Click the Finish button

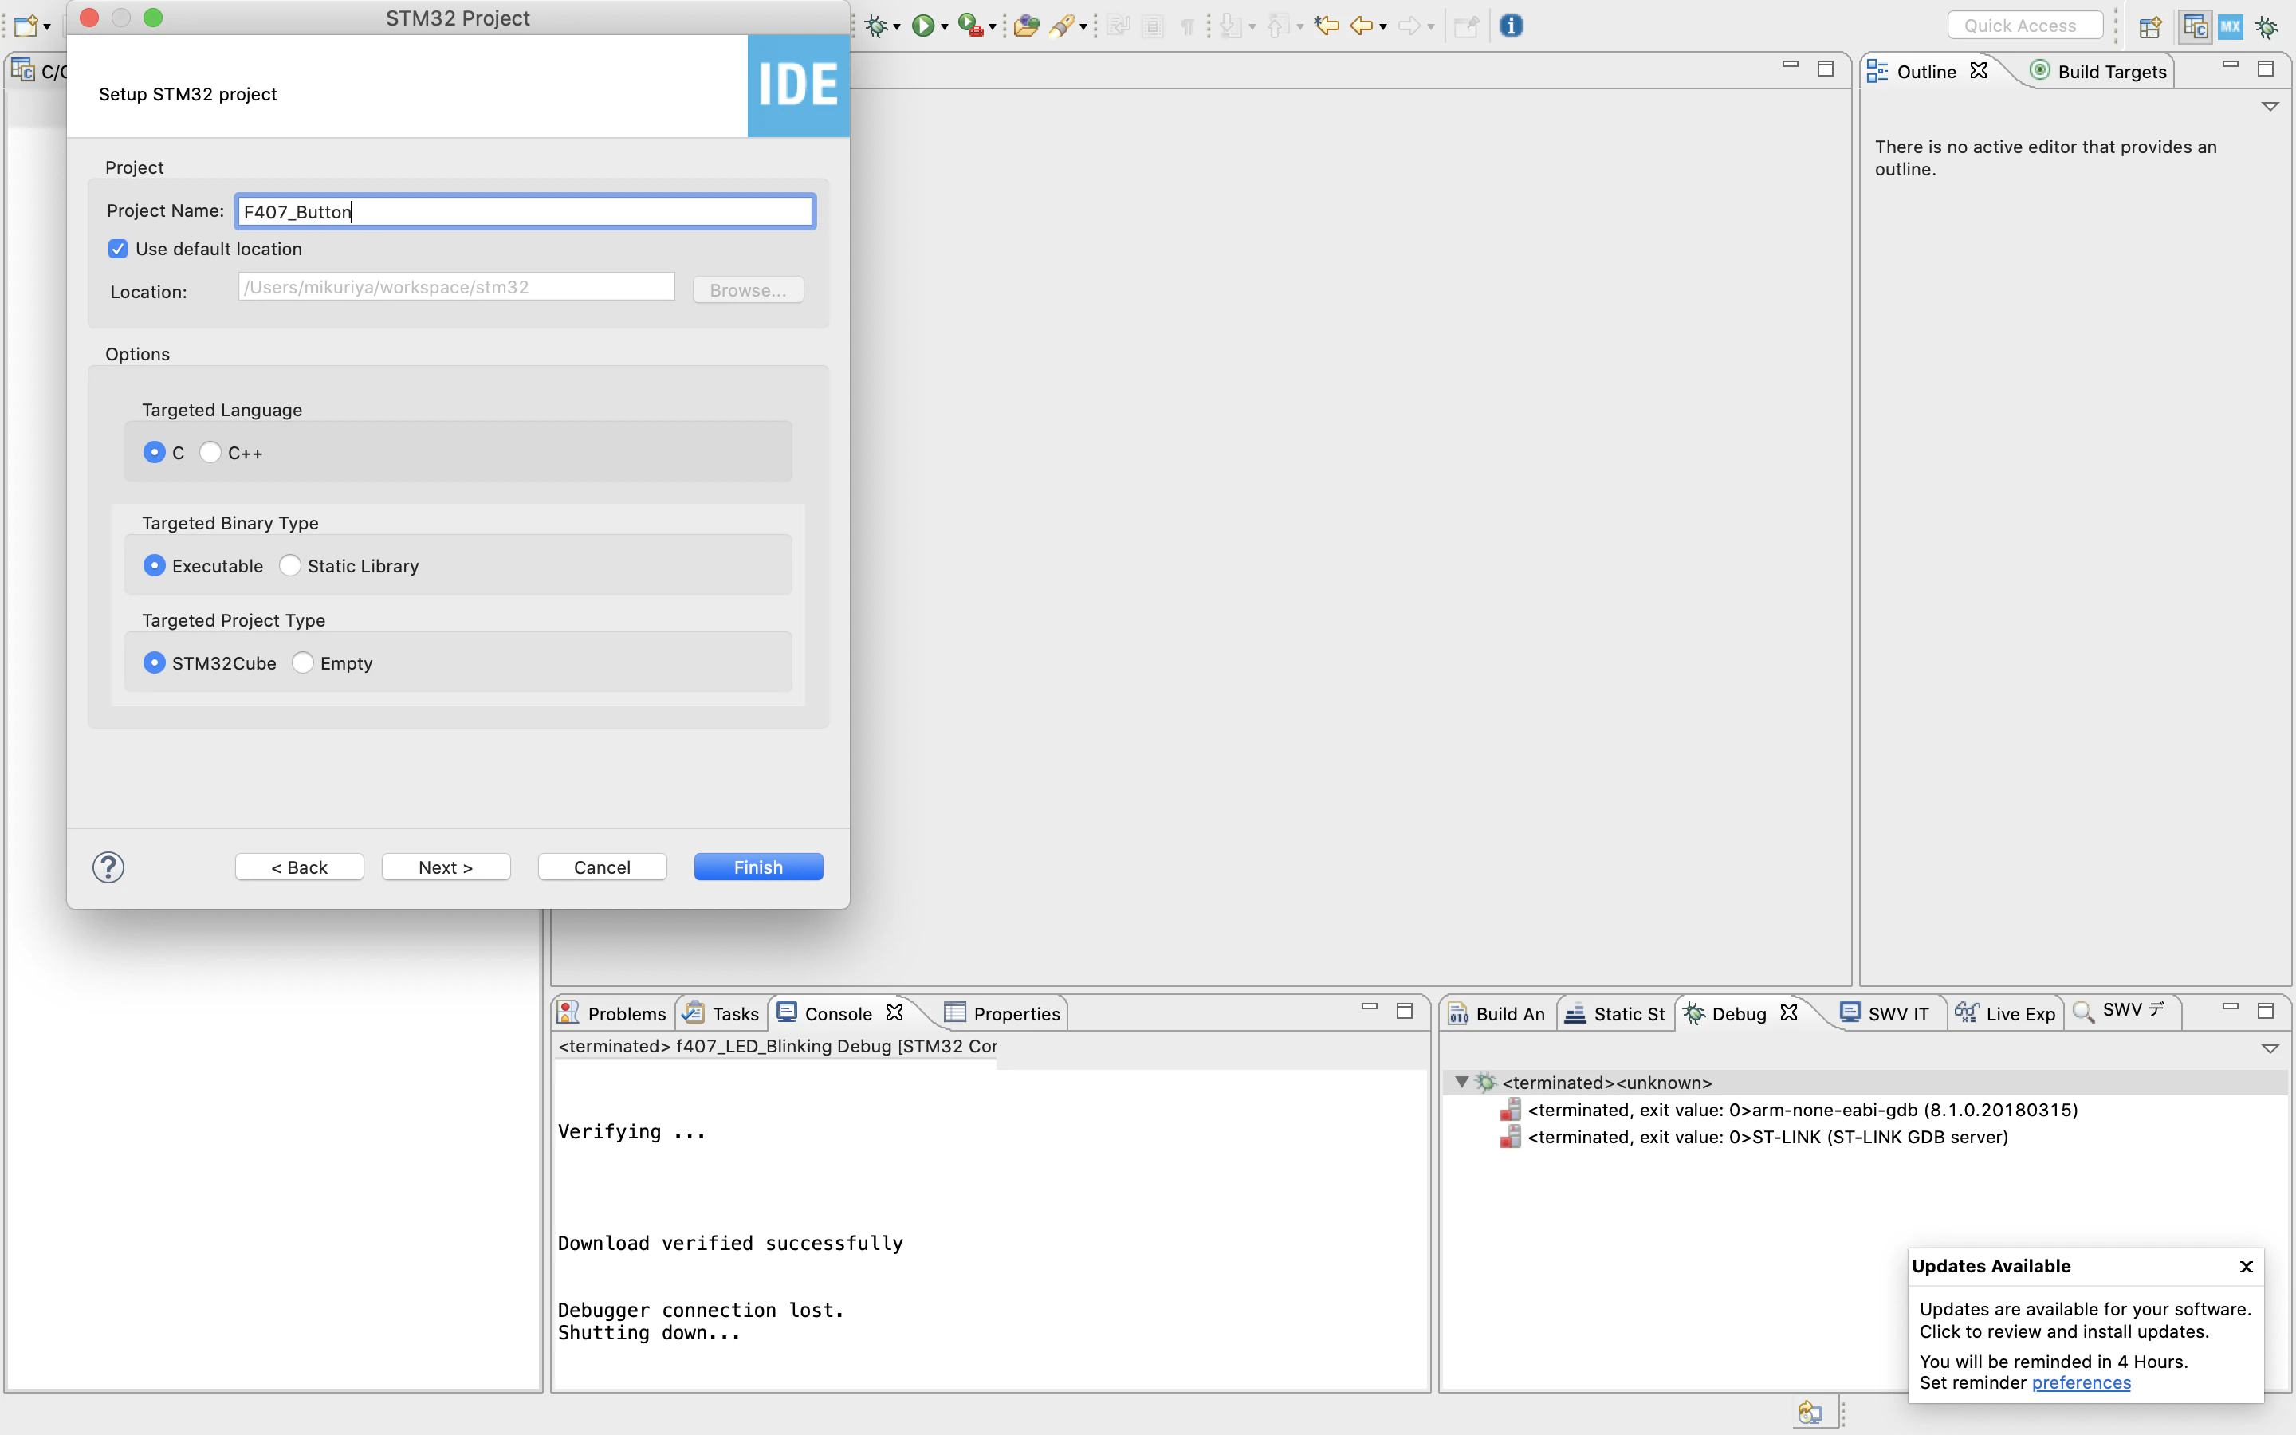pos(757,867)
